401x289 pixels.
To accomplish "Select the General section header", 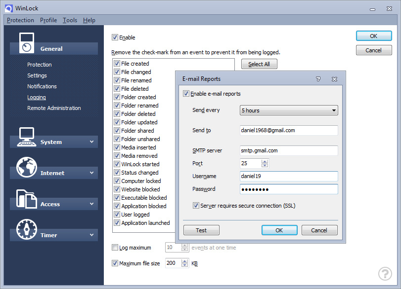I will 54,49.
